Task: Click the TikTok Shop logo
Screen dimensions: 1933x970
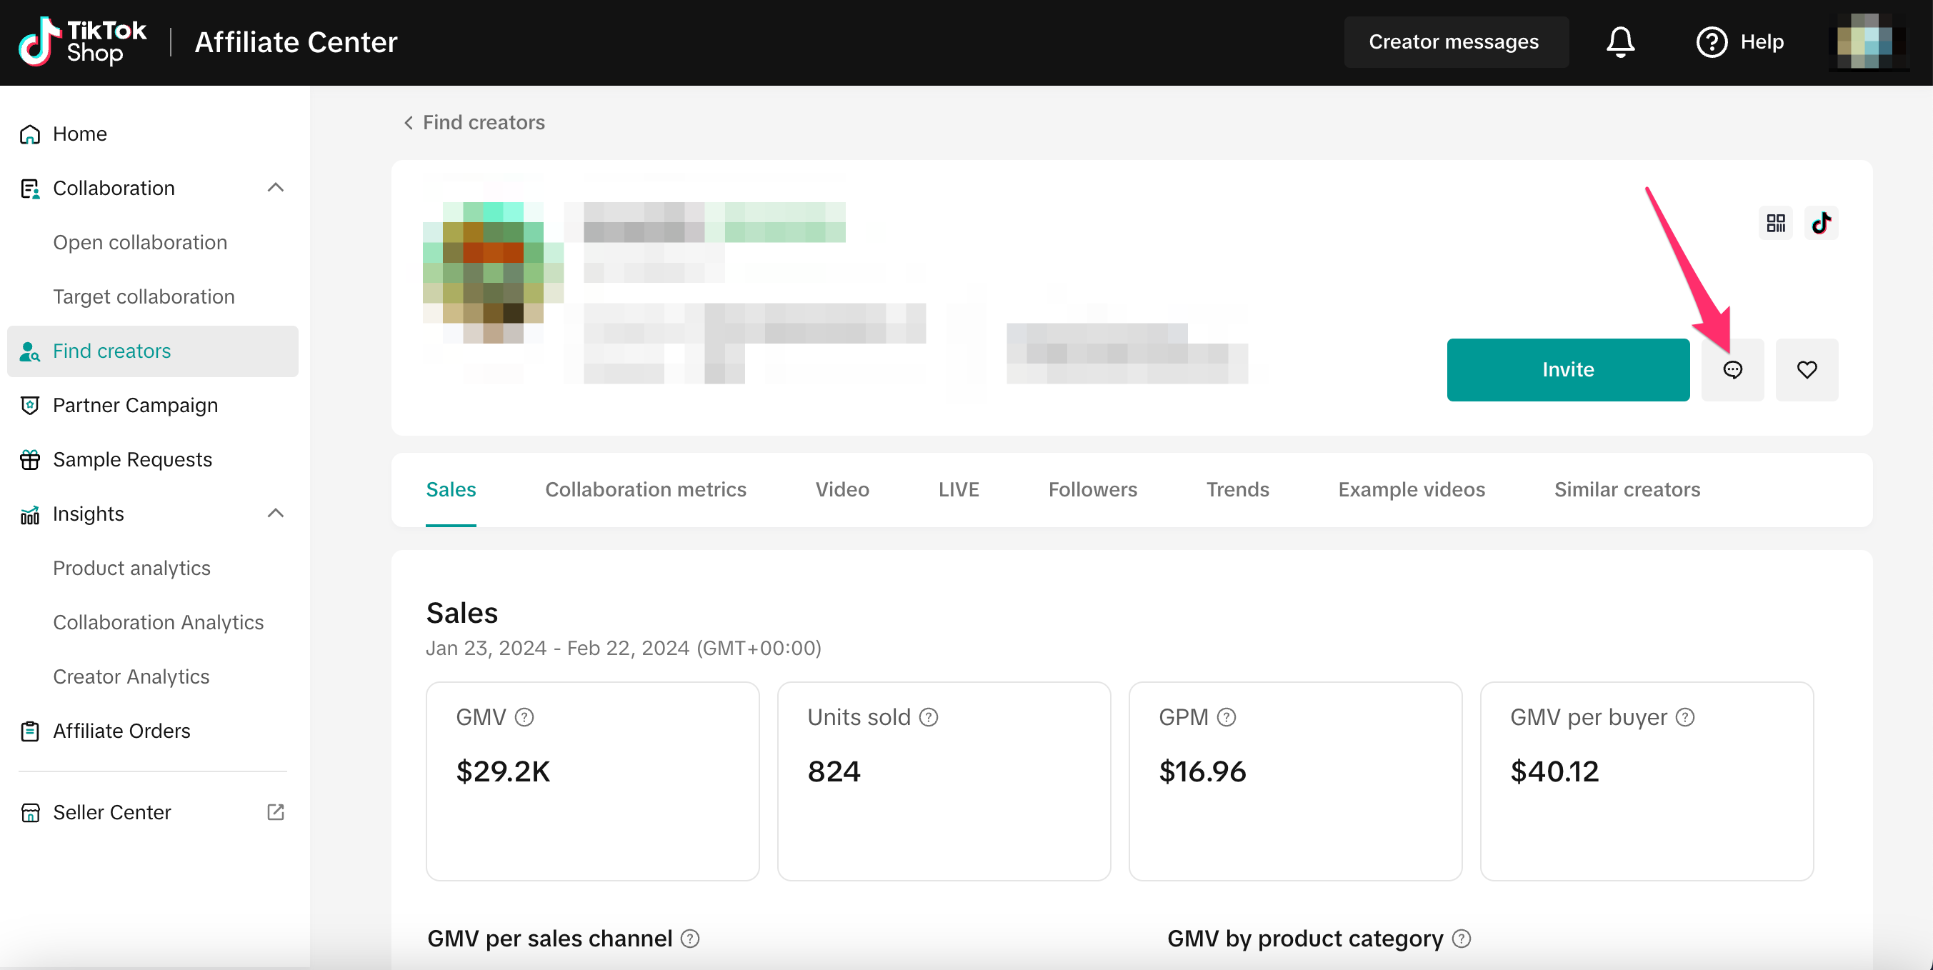Action: coord(83,42)
